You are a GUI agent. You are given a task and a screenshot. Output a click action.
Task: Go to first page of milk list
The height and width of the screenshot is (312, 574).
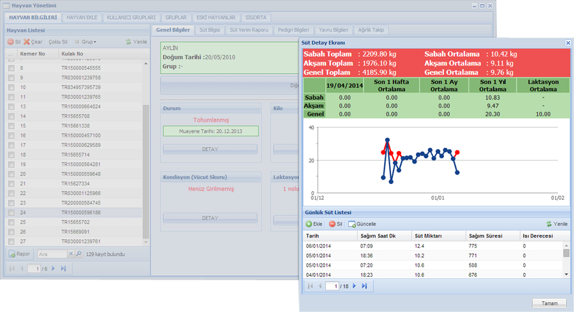point(311,286)
